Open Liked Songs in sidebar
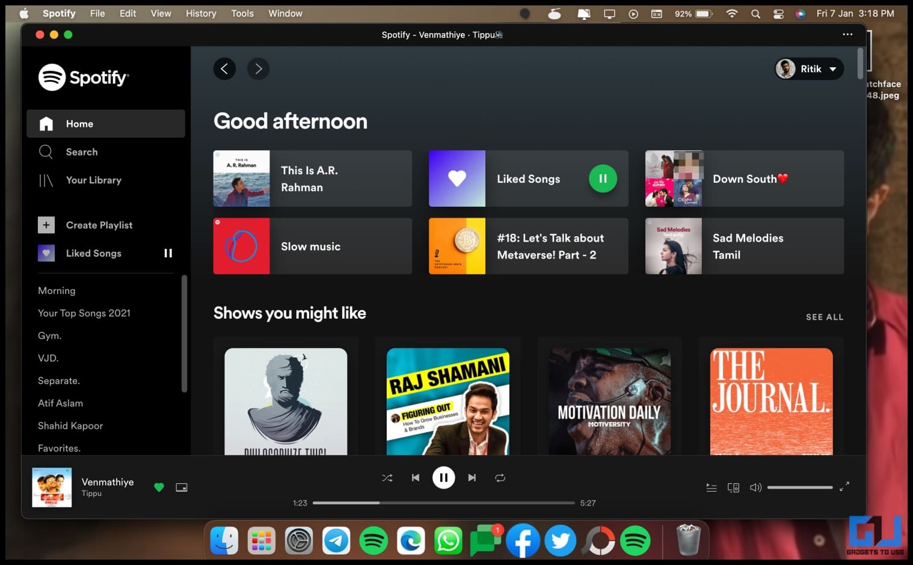 point(94,253)
